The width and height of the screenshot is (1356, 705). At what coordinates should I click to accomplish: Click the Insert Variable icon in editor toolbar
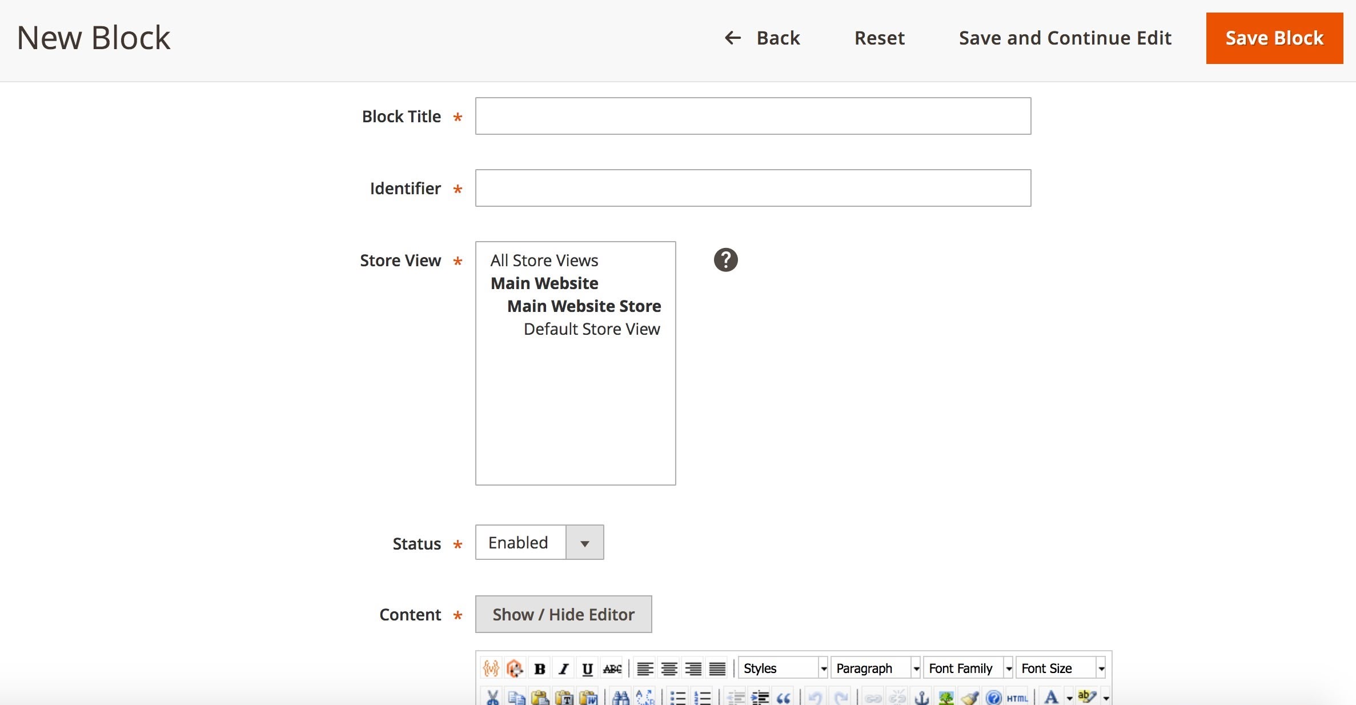tap(491, 668)
